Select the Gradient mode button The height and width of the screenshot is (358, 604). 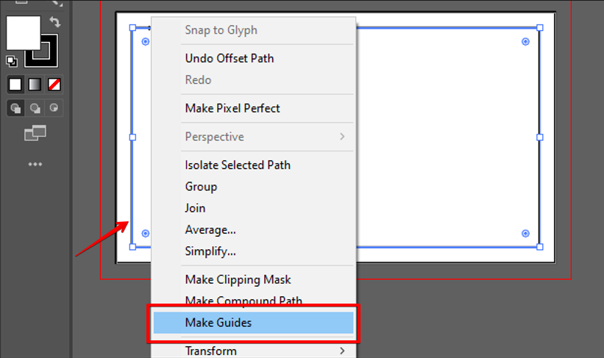35,85
